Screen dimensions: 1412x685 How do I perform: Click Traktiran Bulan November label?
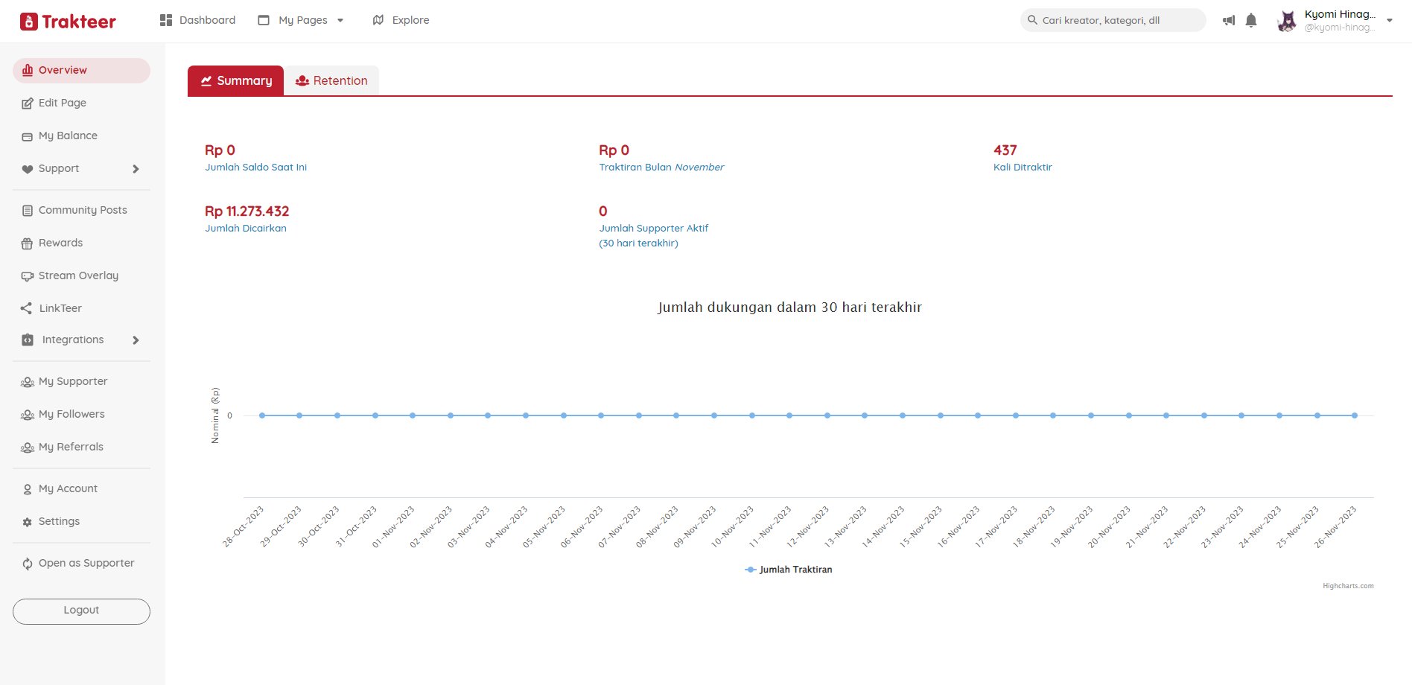pyautogui.click(x=661, y=168)
